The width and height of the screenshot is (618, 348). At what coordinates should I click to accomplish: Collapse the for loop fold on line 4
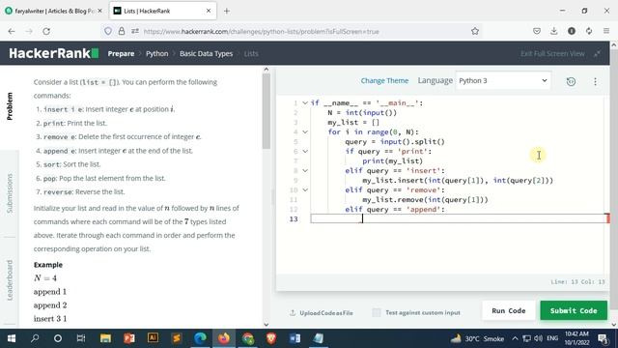[x=305, y=131]
